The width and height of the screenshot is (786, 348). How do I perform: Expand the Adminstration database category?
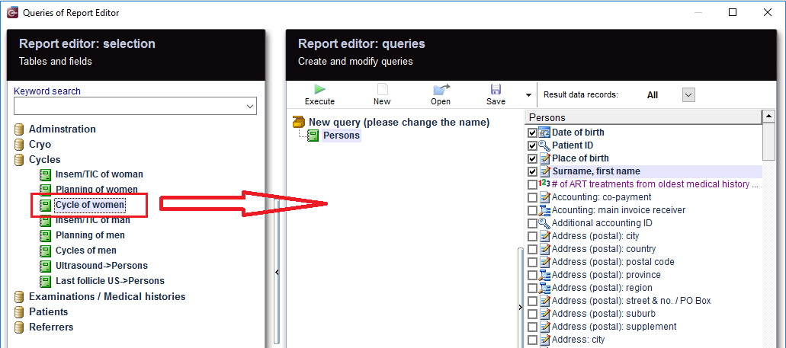point(19,129)
